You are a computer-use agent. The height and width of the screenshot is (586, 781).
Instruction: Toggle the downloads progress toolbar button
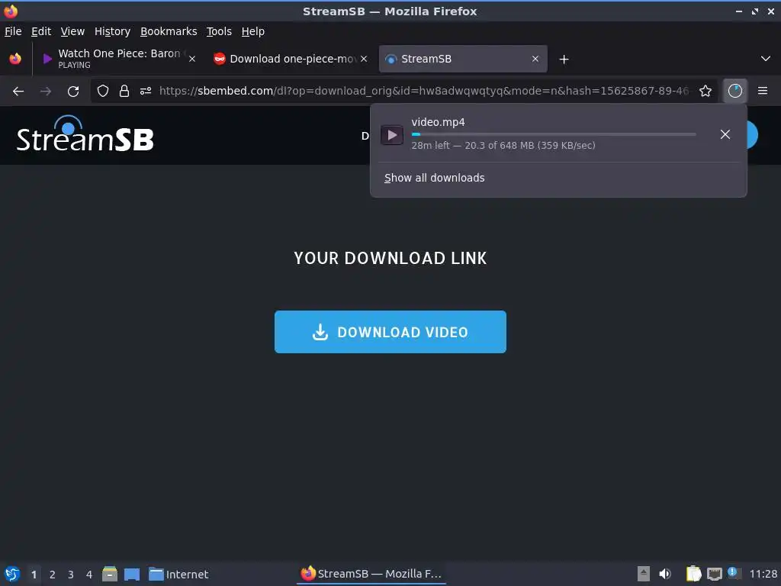pyautogui.click(x=735, y=91)
